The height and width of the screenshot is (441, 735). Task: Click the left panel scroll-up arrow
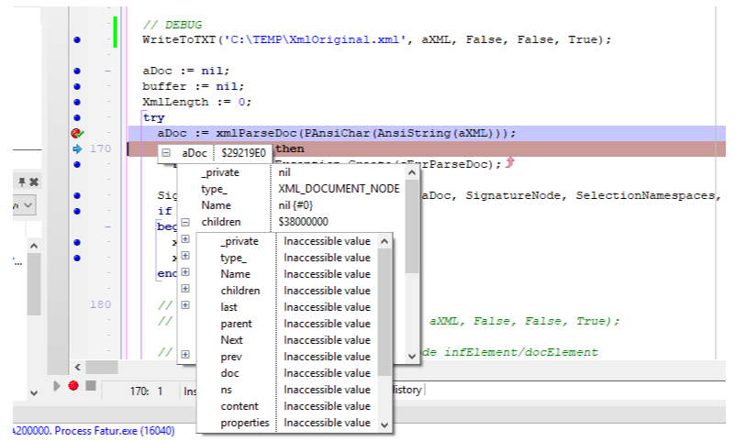(x=34, y=246)
